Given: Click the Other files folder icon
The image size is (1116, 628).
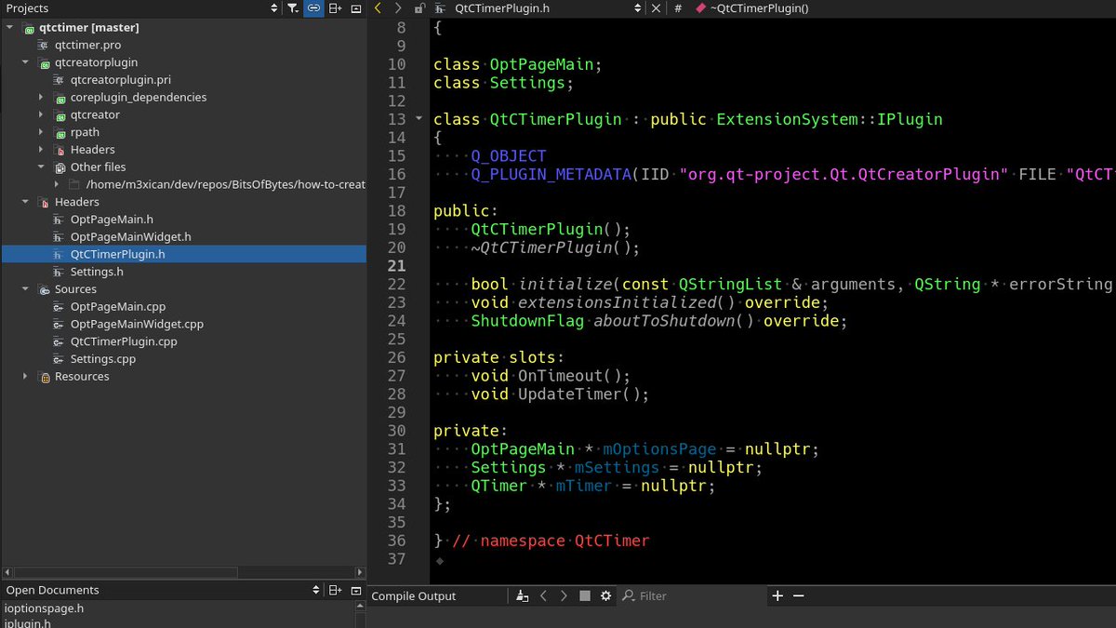Looking at the screenshot, I should 60,167.
